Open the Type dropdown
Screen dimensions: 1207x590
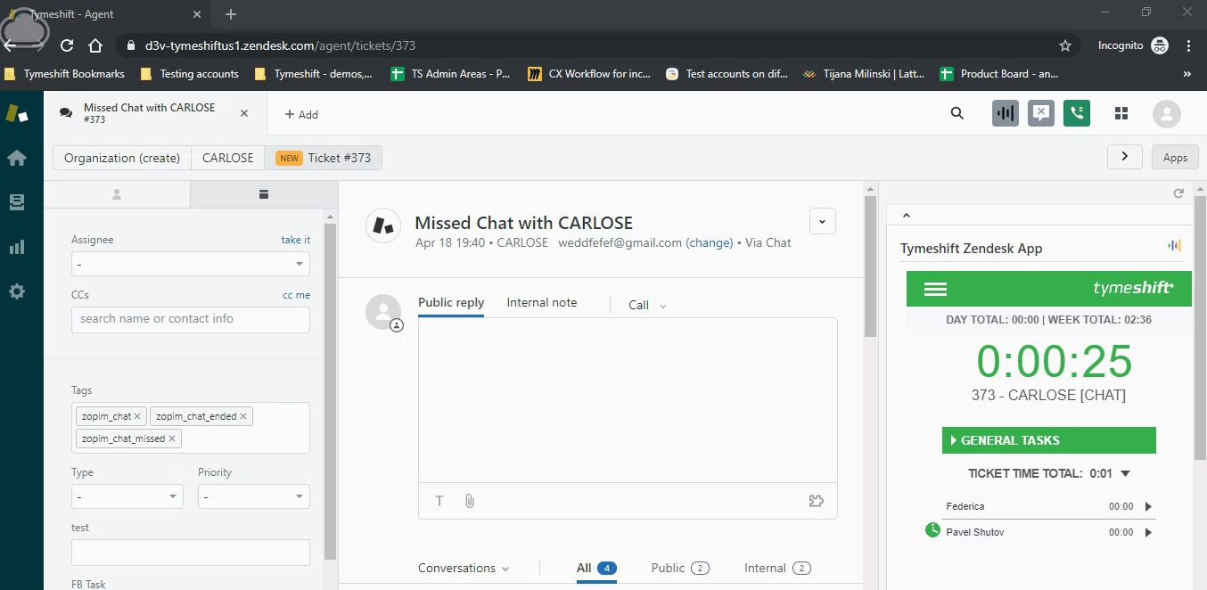click(x=127, y=496)
